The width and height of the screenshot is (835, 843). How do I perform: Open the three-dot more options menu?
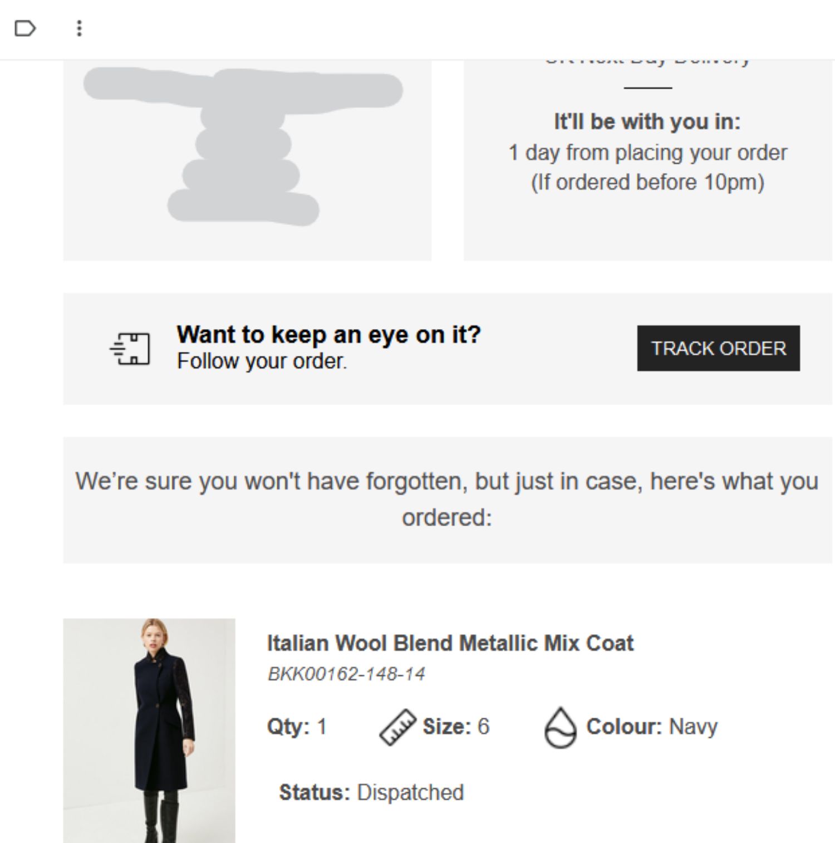tap(79, 28)
